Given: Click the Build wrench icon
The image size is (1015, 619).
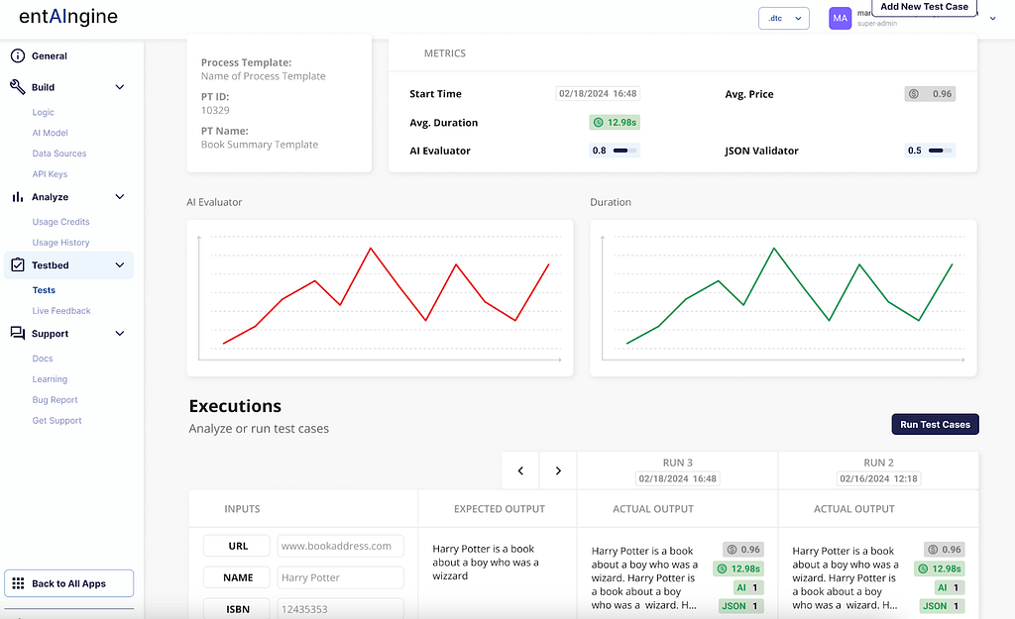Looking at the screenshot, I should 18,87.
